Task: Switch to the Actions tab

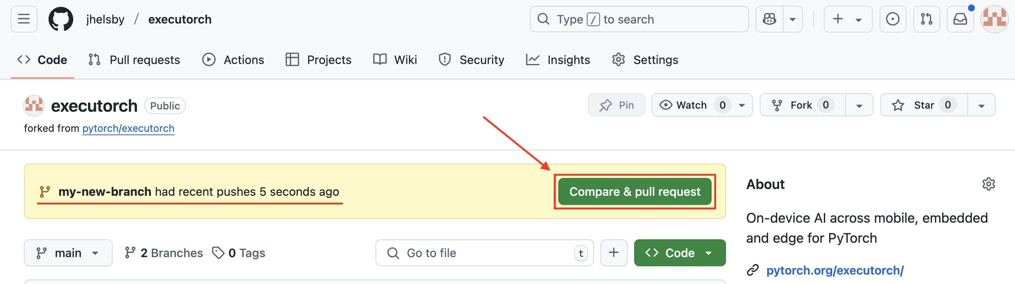Action: click(x=233, y=60)
